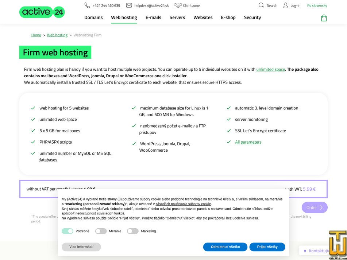
Task: Open the Servers menu
Action: [x=177, y=18]
